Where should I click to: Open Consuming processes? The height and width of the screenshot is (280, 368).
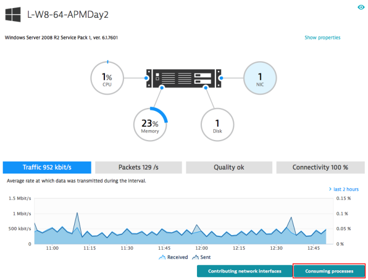click(329, 271)
